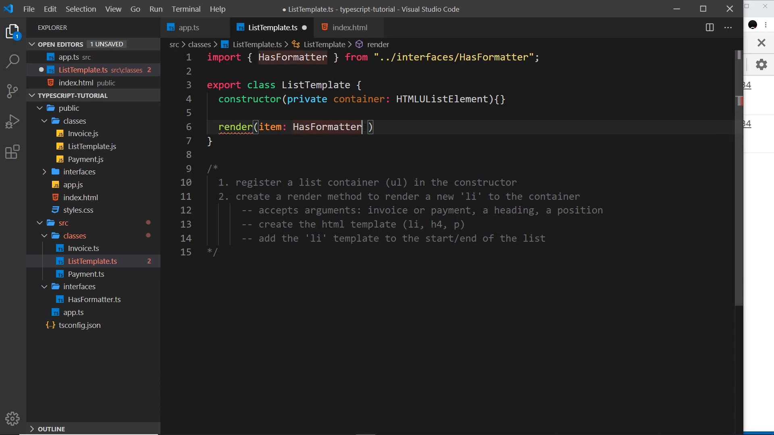Open the Extensions view
The height and width of the screenshot is (435, 774).
point(13,152)
